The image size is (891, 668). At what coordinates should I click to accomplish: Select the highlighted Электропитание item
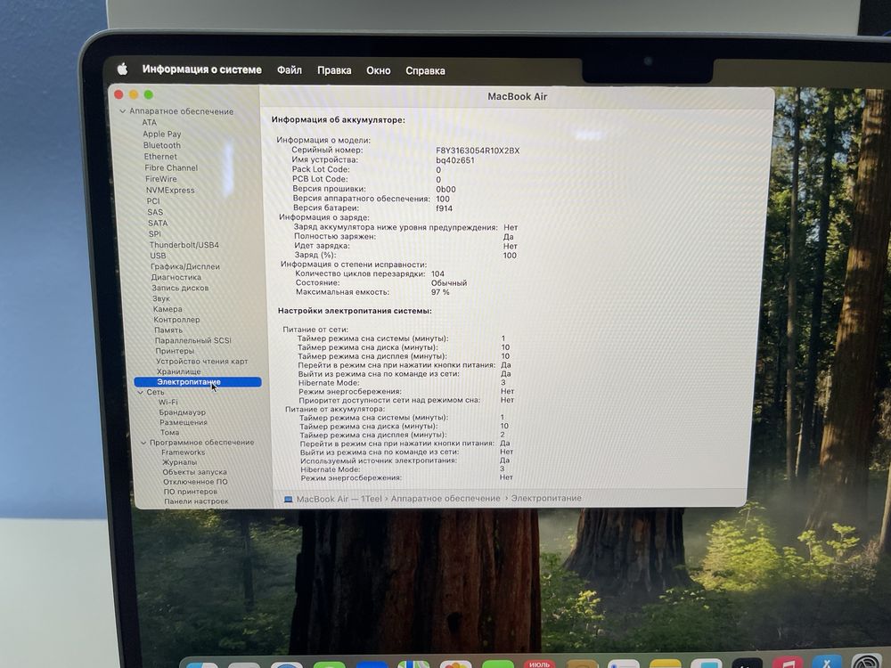pos(198,382)
